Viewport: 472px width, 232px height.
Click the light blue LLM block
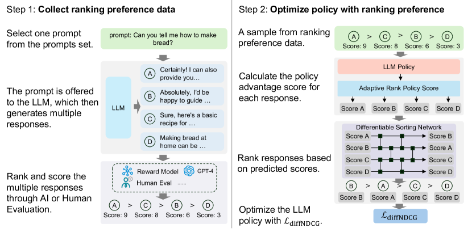(117, 107)
